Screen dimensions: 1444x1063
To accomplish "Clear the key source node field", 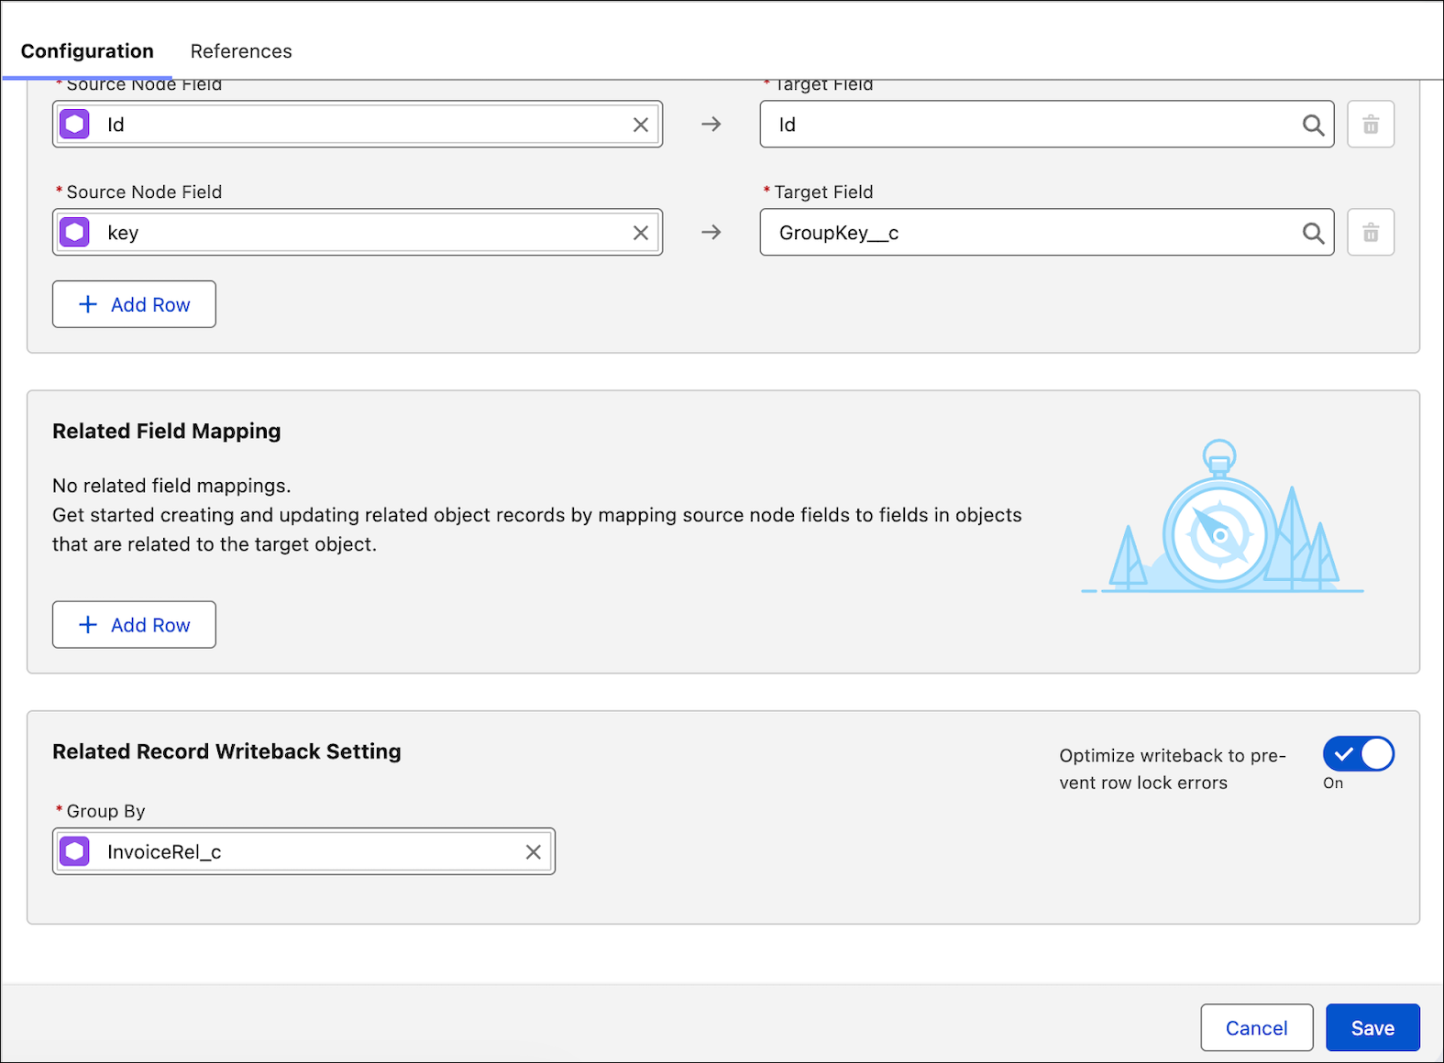I will tap(640, 233).
